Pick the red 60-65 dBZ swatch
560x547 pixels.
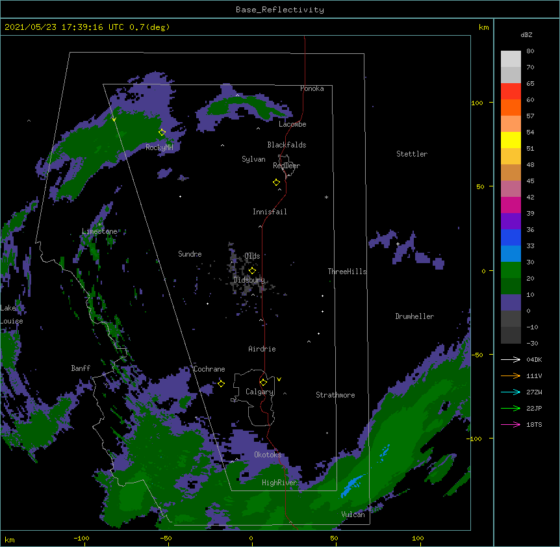pyautogui.click(x=511, y=92)
